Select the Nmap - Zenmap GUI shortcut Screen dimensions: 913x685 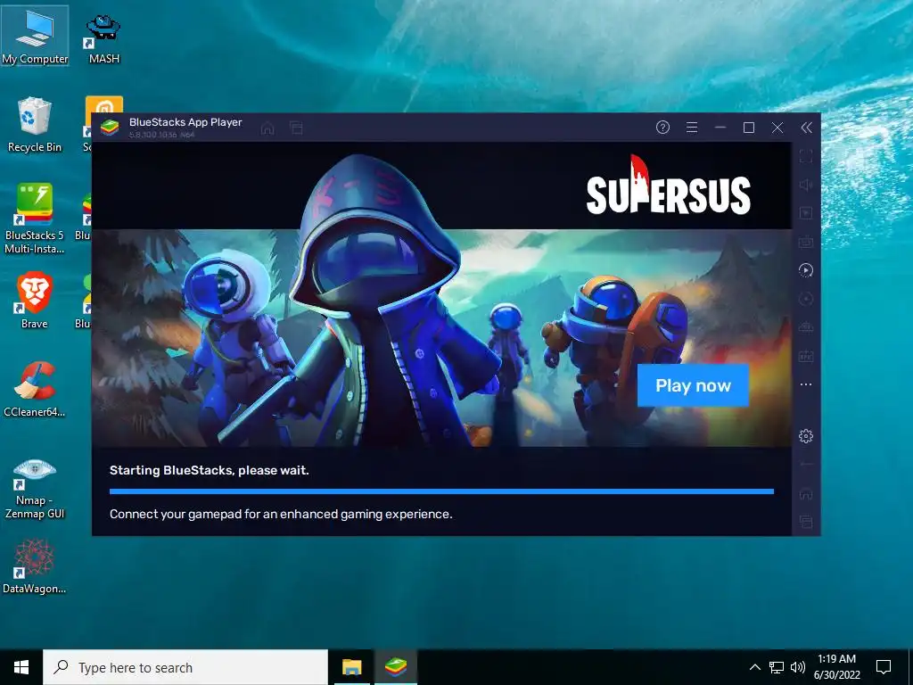click(x=35, y=488)
